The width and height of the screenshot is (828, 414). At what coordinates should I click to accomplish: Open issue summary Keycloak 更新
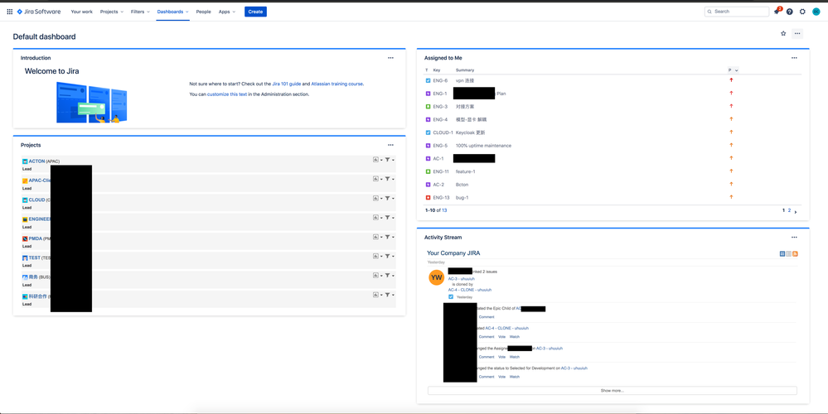[x=471, y=132]
